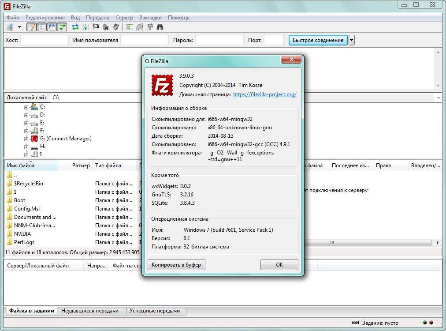Click the disconnect from server icon

pos(106,27)
